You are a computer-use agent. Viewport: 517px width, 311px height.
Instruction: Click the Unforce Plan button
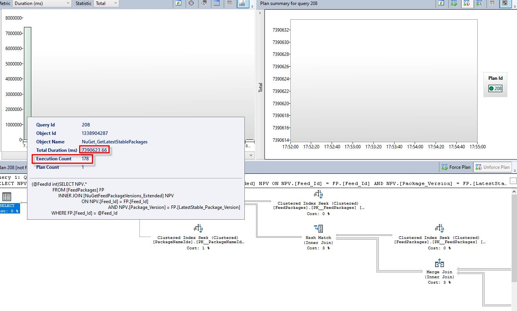point(492,167)
